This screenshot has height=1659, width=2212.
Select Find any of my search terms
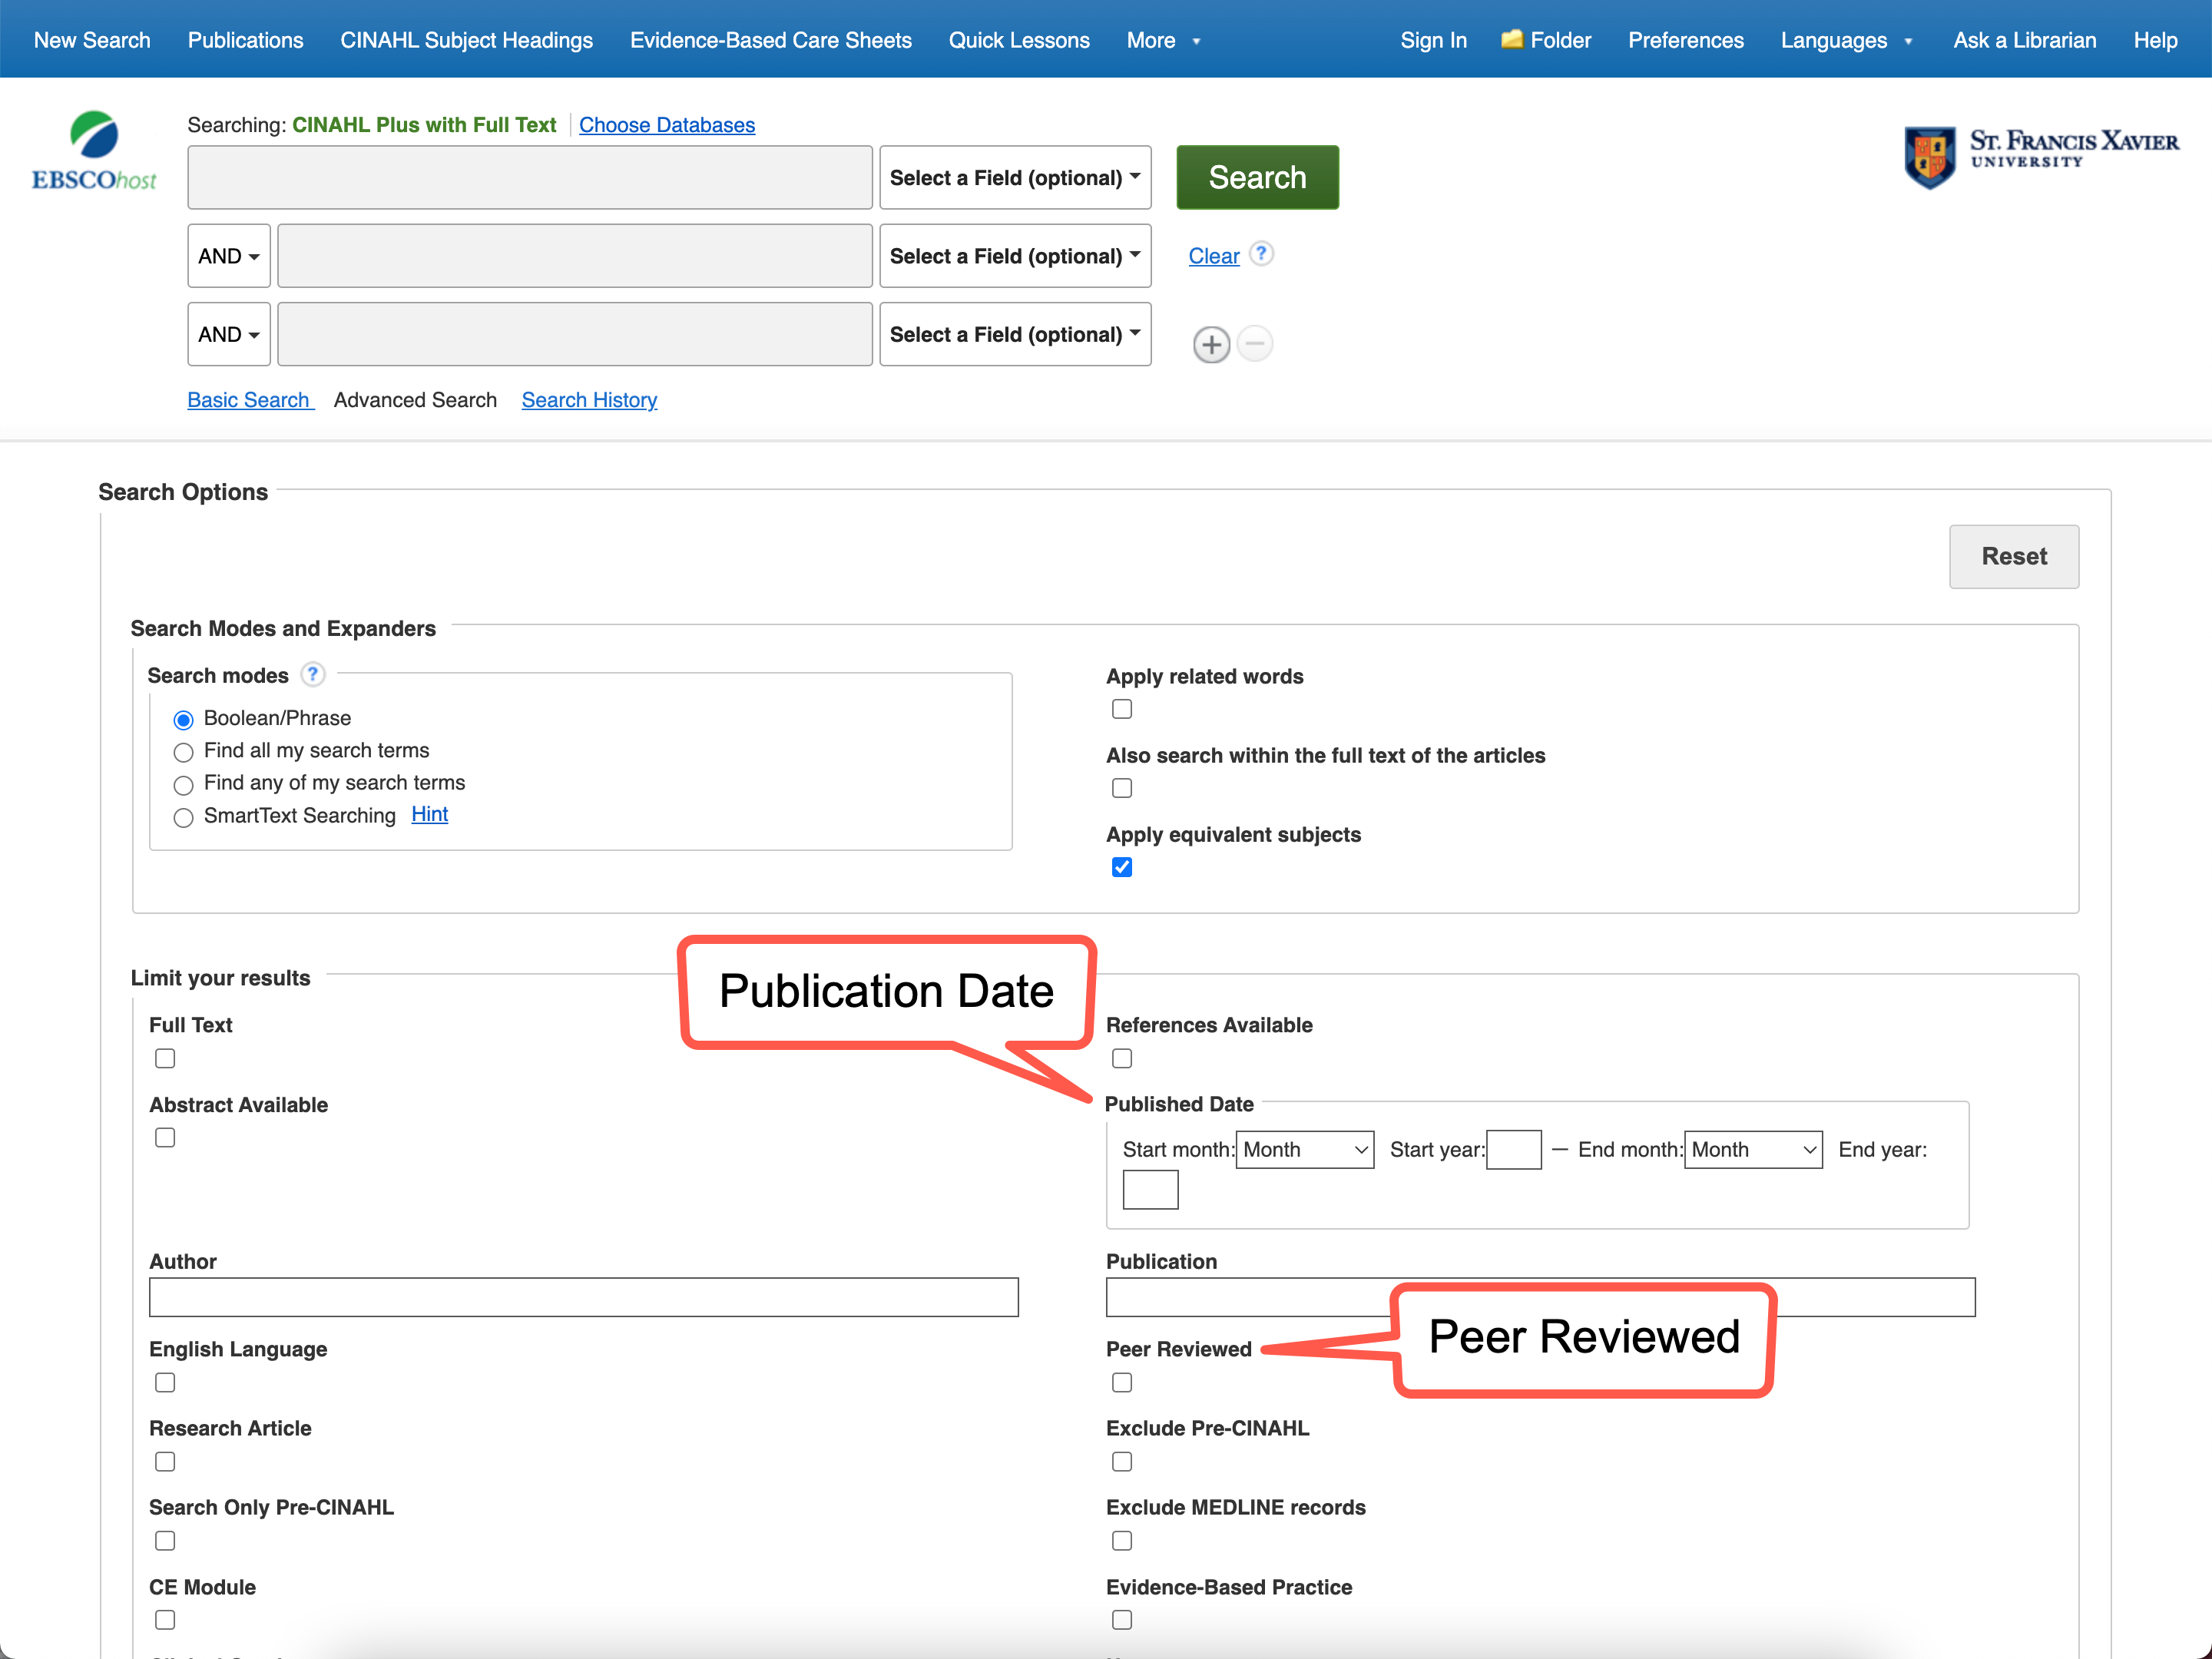coord(183,785)
